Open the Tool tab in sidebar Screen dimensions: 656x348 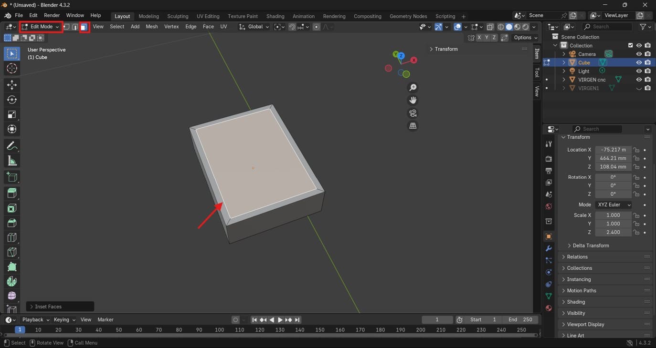537,72
